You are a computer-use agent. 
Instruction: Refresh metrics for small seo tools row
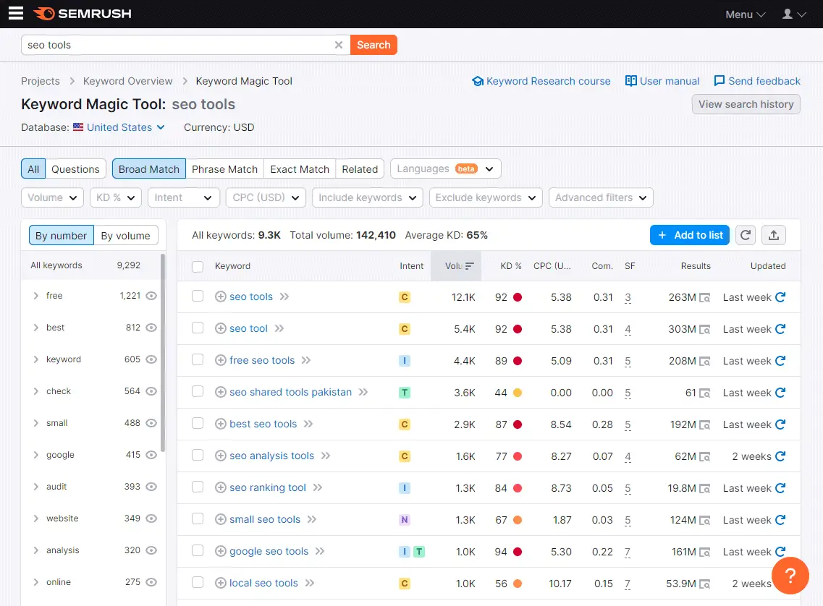[x=780, y=519]
